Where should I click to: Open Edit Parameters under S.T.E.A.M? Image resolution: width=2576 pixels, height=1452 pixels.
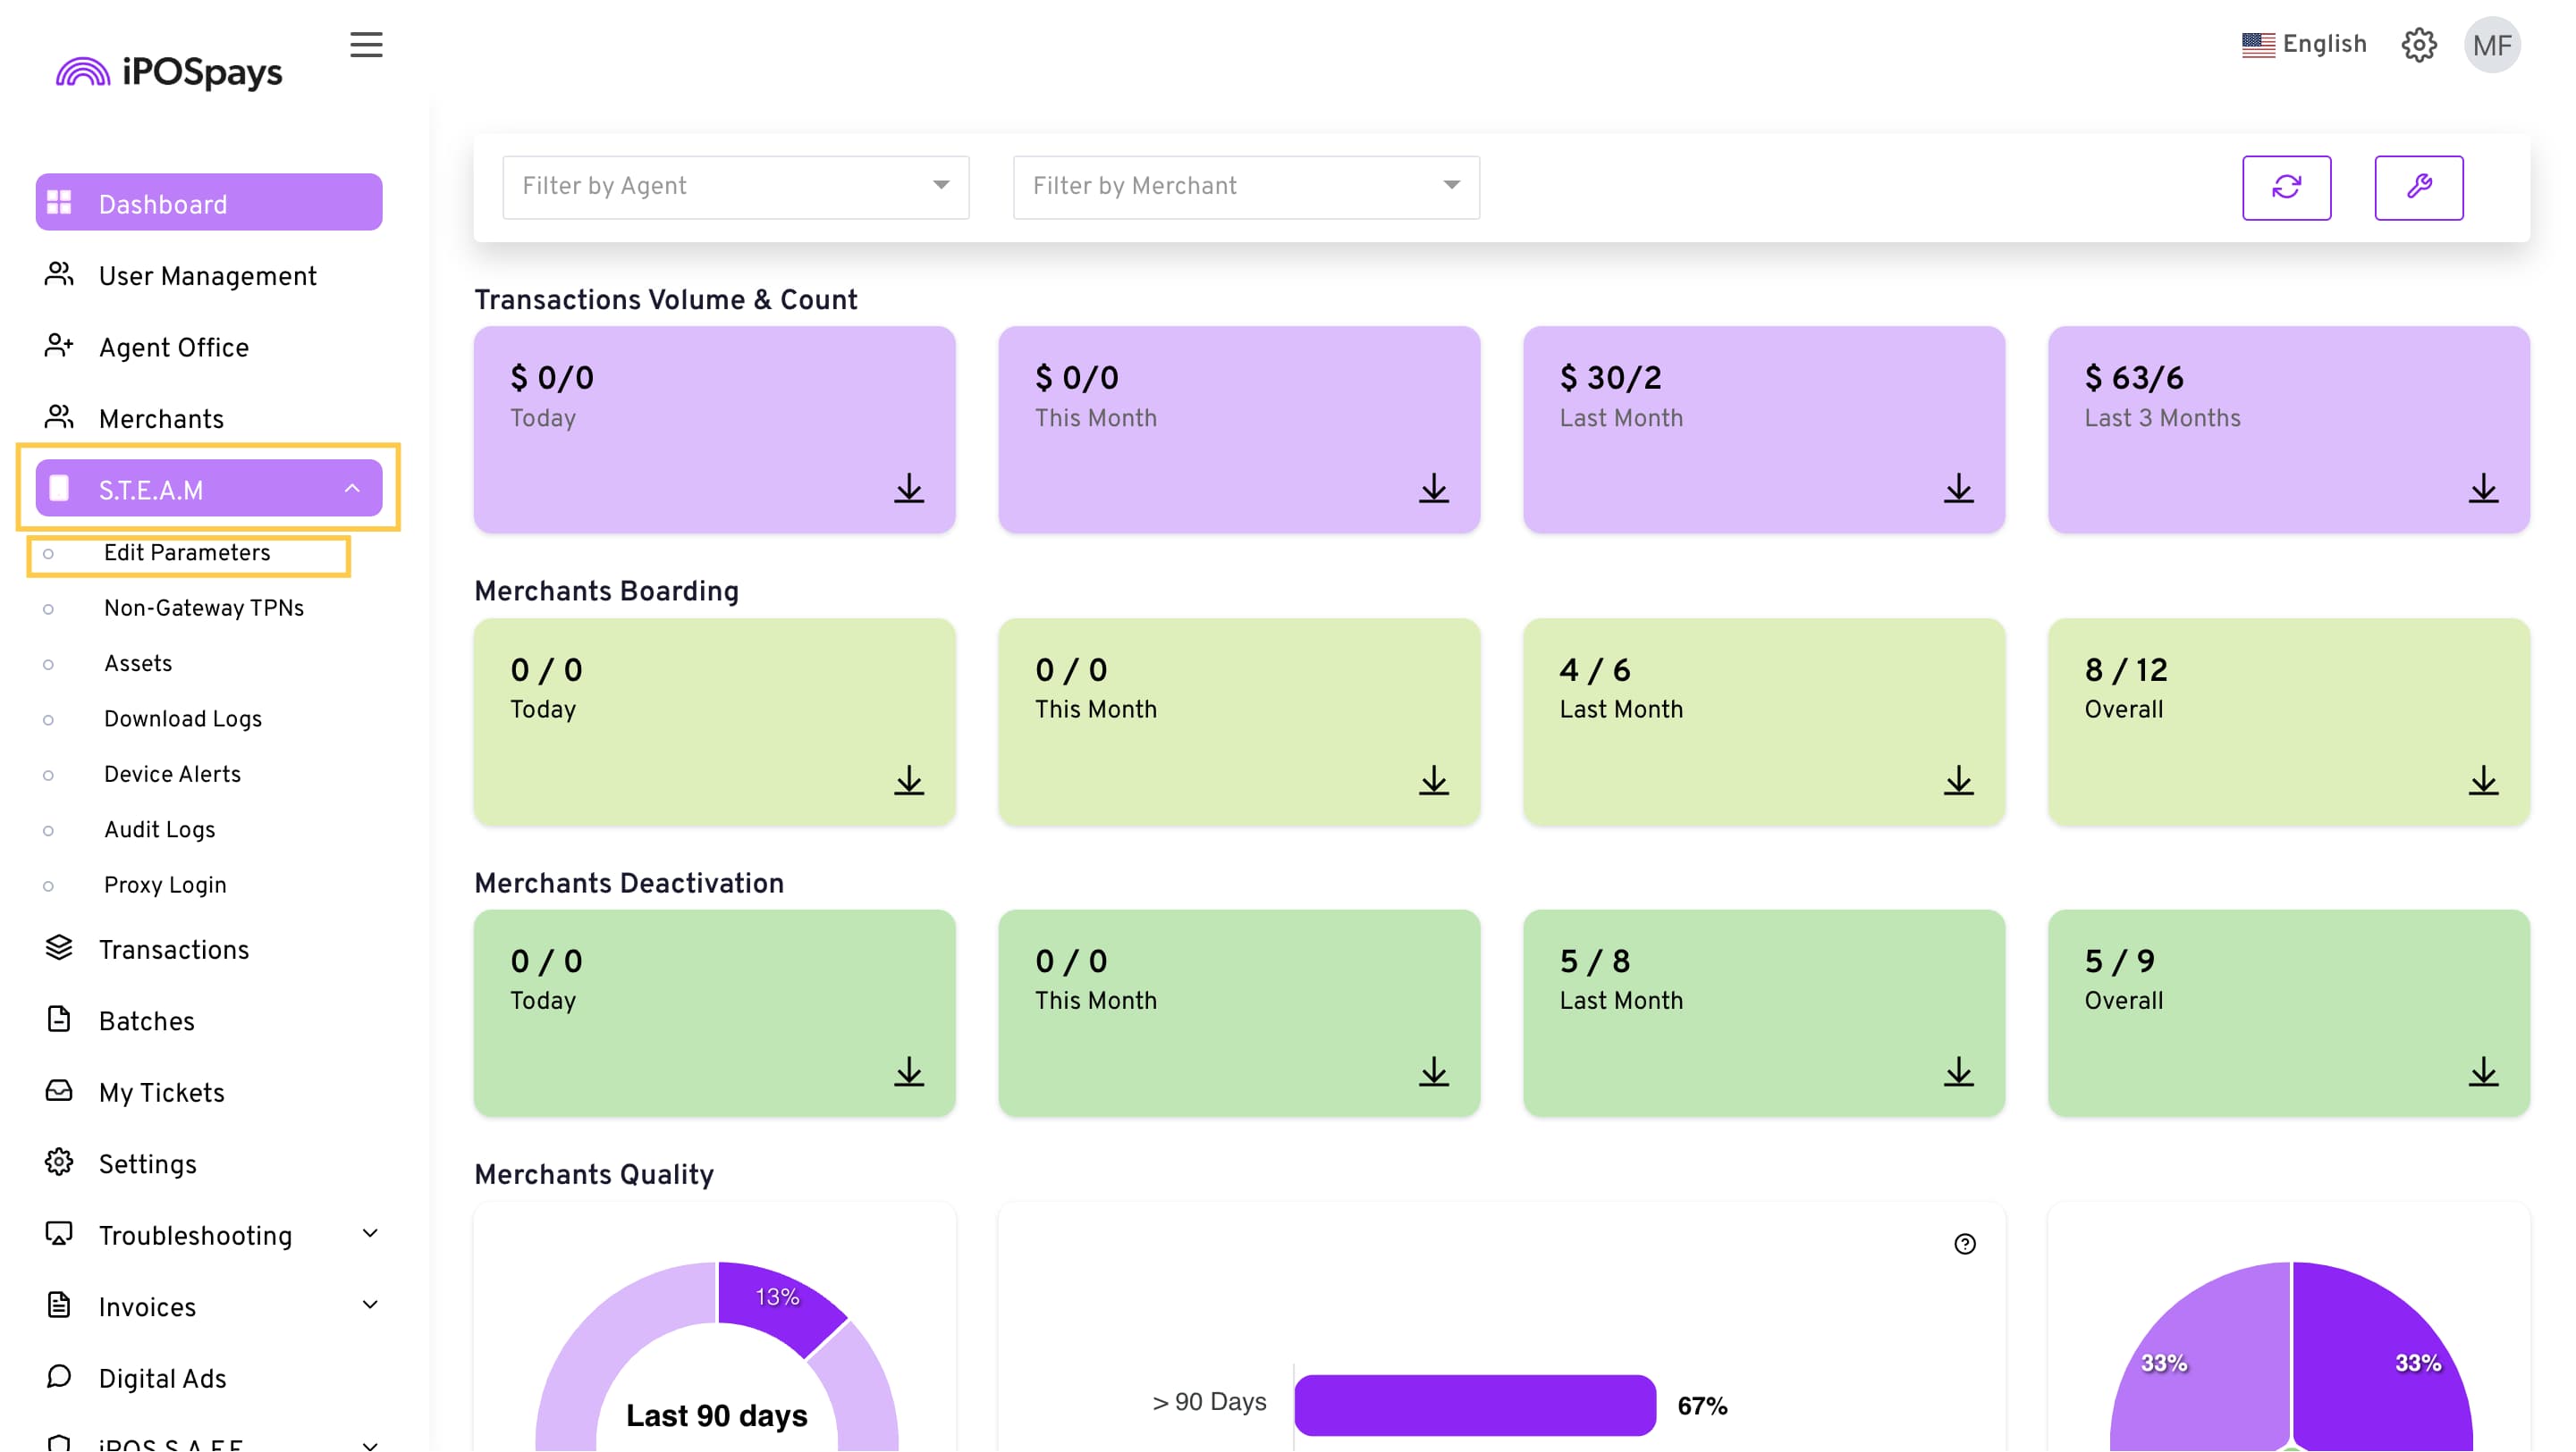tap(187, 554)
